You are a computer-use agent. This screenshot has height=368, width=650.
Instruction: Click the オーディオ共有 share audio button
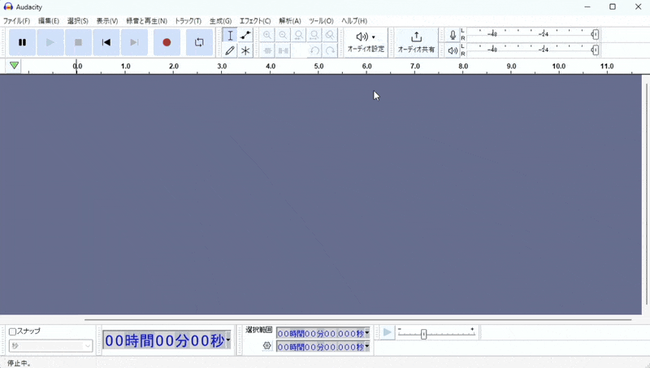(416, 43)
